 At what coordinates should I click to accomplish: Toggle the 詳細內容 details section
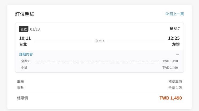pyautogui.click(x=26, y=54)
